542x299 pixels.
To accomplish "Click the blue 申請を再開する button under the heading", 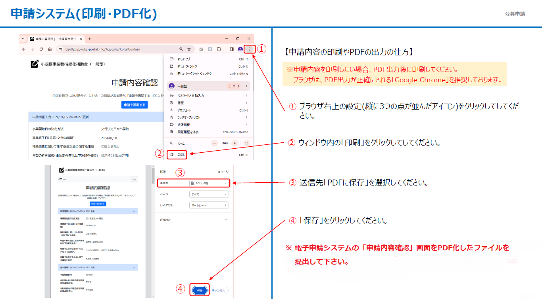I will (x=135, y=105).
